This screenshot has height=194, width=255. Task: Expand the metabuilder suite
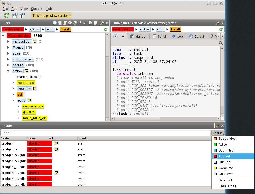coord(8,42)
